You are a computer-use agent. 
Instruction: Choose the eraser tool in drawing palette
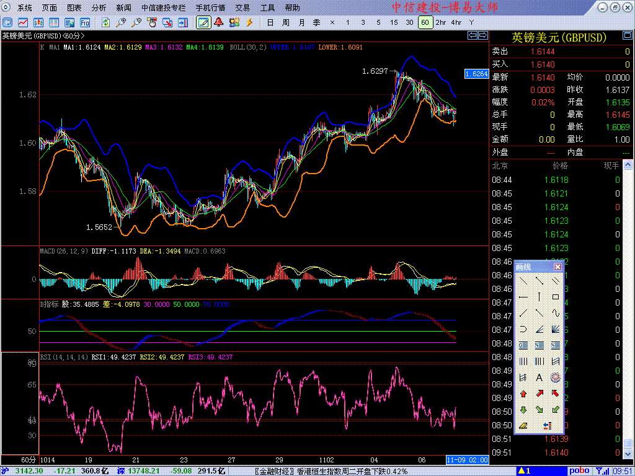click(x=523, y=426)
